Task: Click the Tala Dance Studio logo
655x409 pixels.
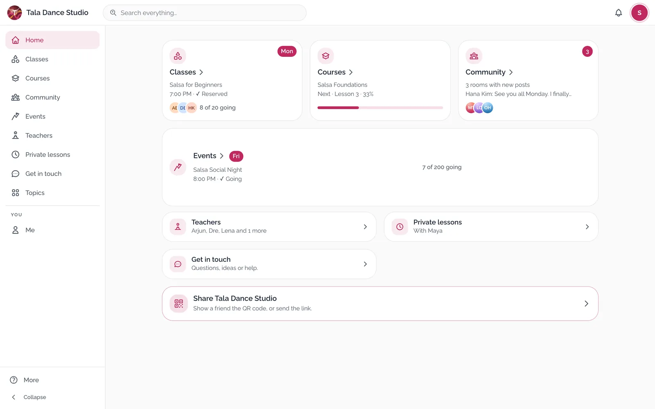Action: tap(15, 13)
